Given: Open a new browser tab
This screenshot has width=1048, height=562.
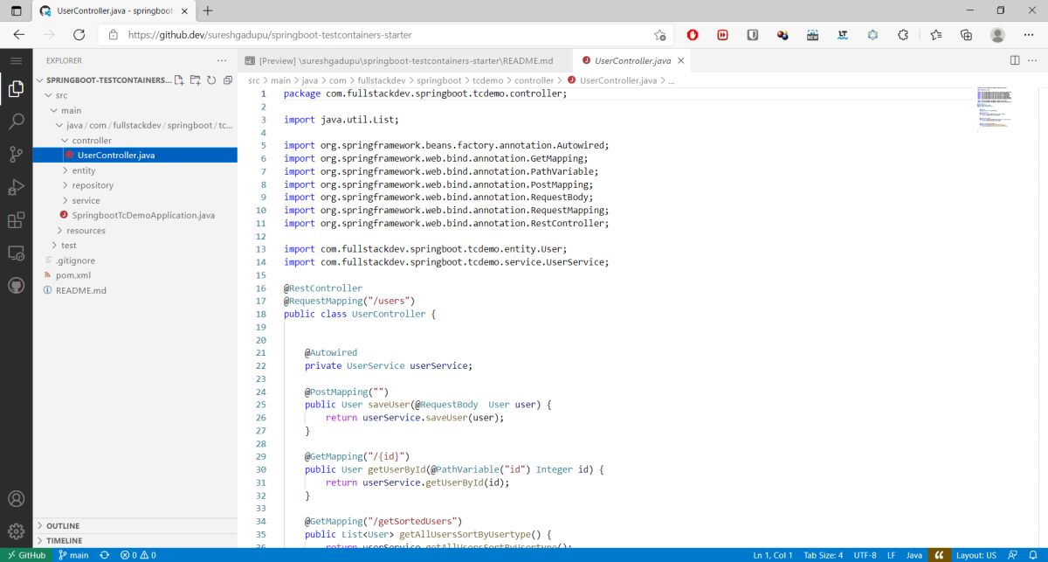Looking at the screenshot, I should coord(208,10).
